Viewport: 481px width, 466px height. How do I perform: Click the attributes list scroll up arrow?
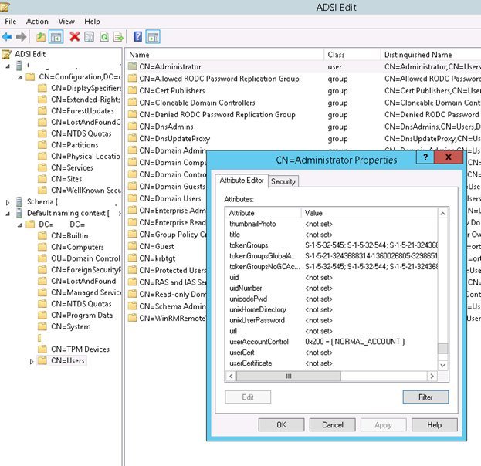pyautogui.click(x=442, y=214)
